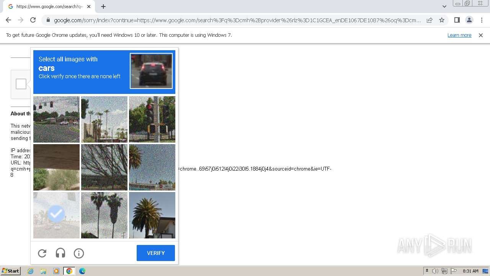The width and height of the screenshot is (490, 276).
Task: Select the wooden beam and bushes tile
Action: pyautogui.click(x=56, y=167)
